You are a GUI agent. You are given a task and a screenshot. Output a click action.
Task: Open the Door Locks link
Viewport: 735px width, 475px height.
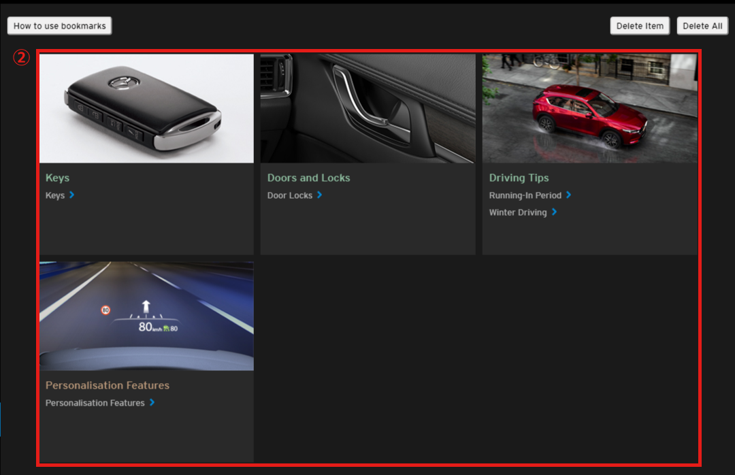pyautogui.click(x=290, y=195)
